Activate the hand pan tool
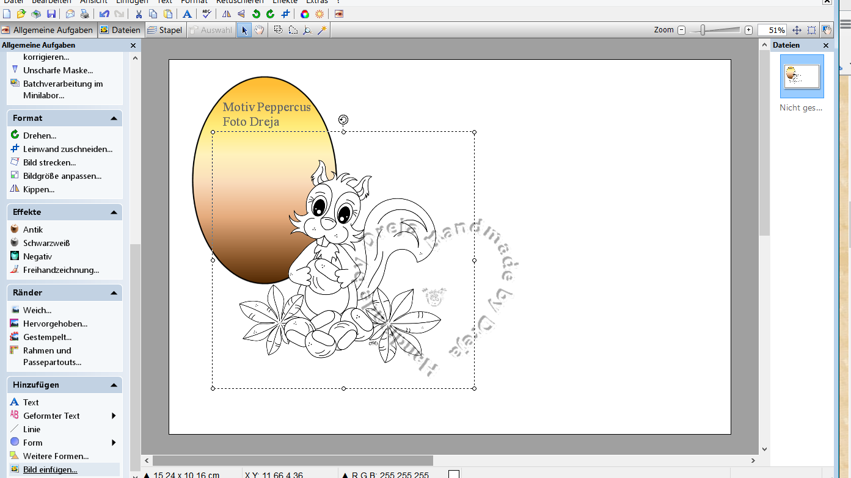 [x=259, y=30]
